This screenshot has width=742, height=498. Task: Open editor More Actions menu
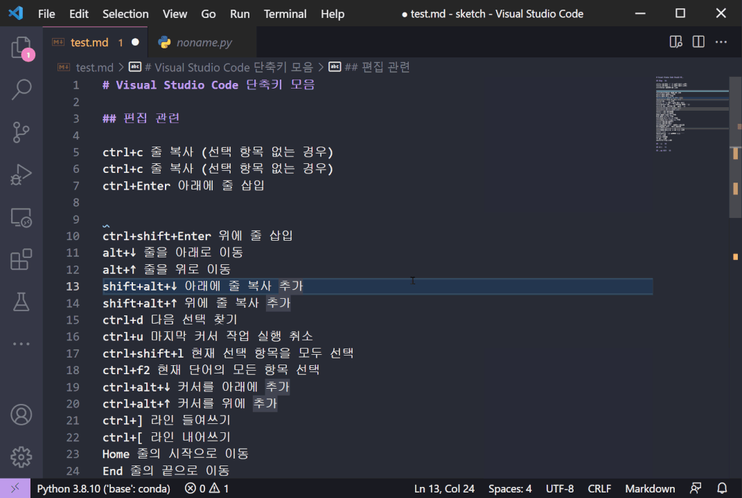[x=721, y=42]
